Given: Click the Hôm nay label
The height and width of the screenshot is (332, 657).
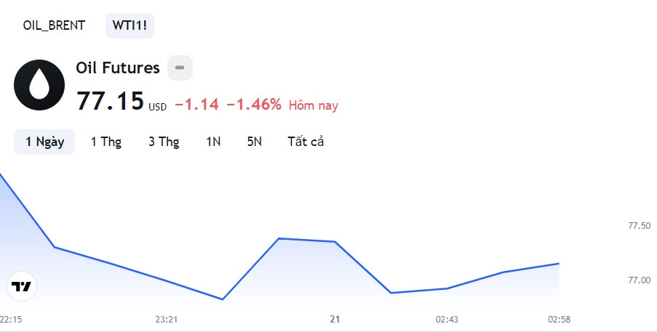Looking at the screenshot, I should [314, 105].
